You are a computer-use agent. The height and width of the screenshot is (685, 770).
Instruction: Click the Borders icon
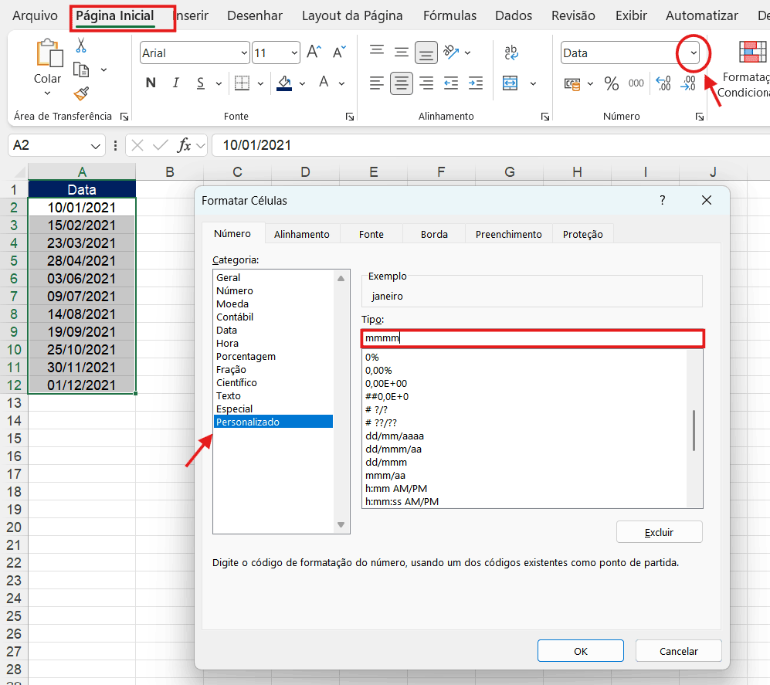[x=242, y=83]
